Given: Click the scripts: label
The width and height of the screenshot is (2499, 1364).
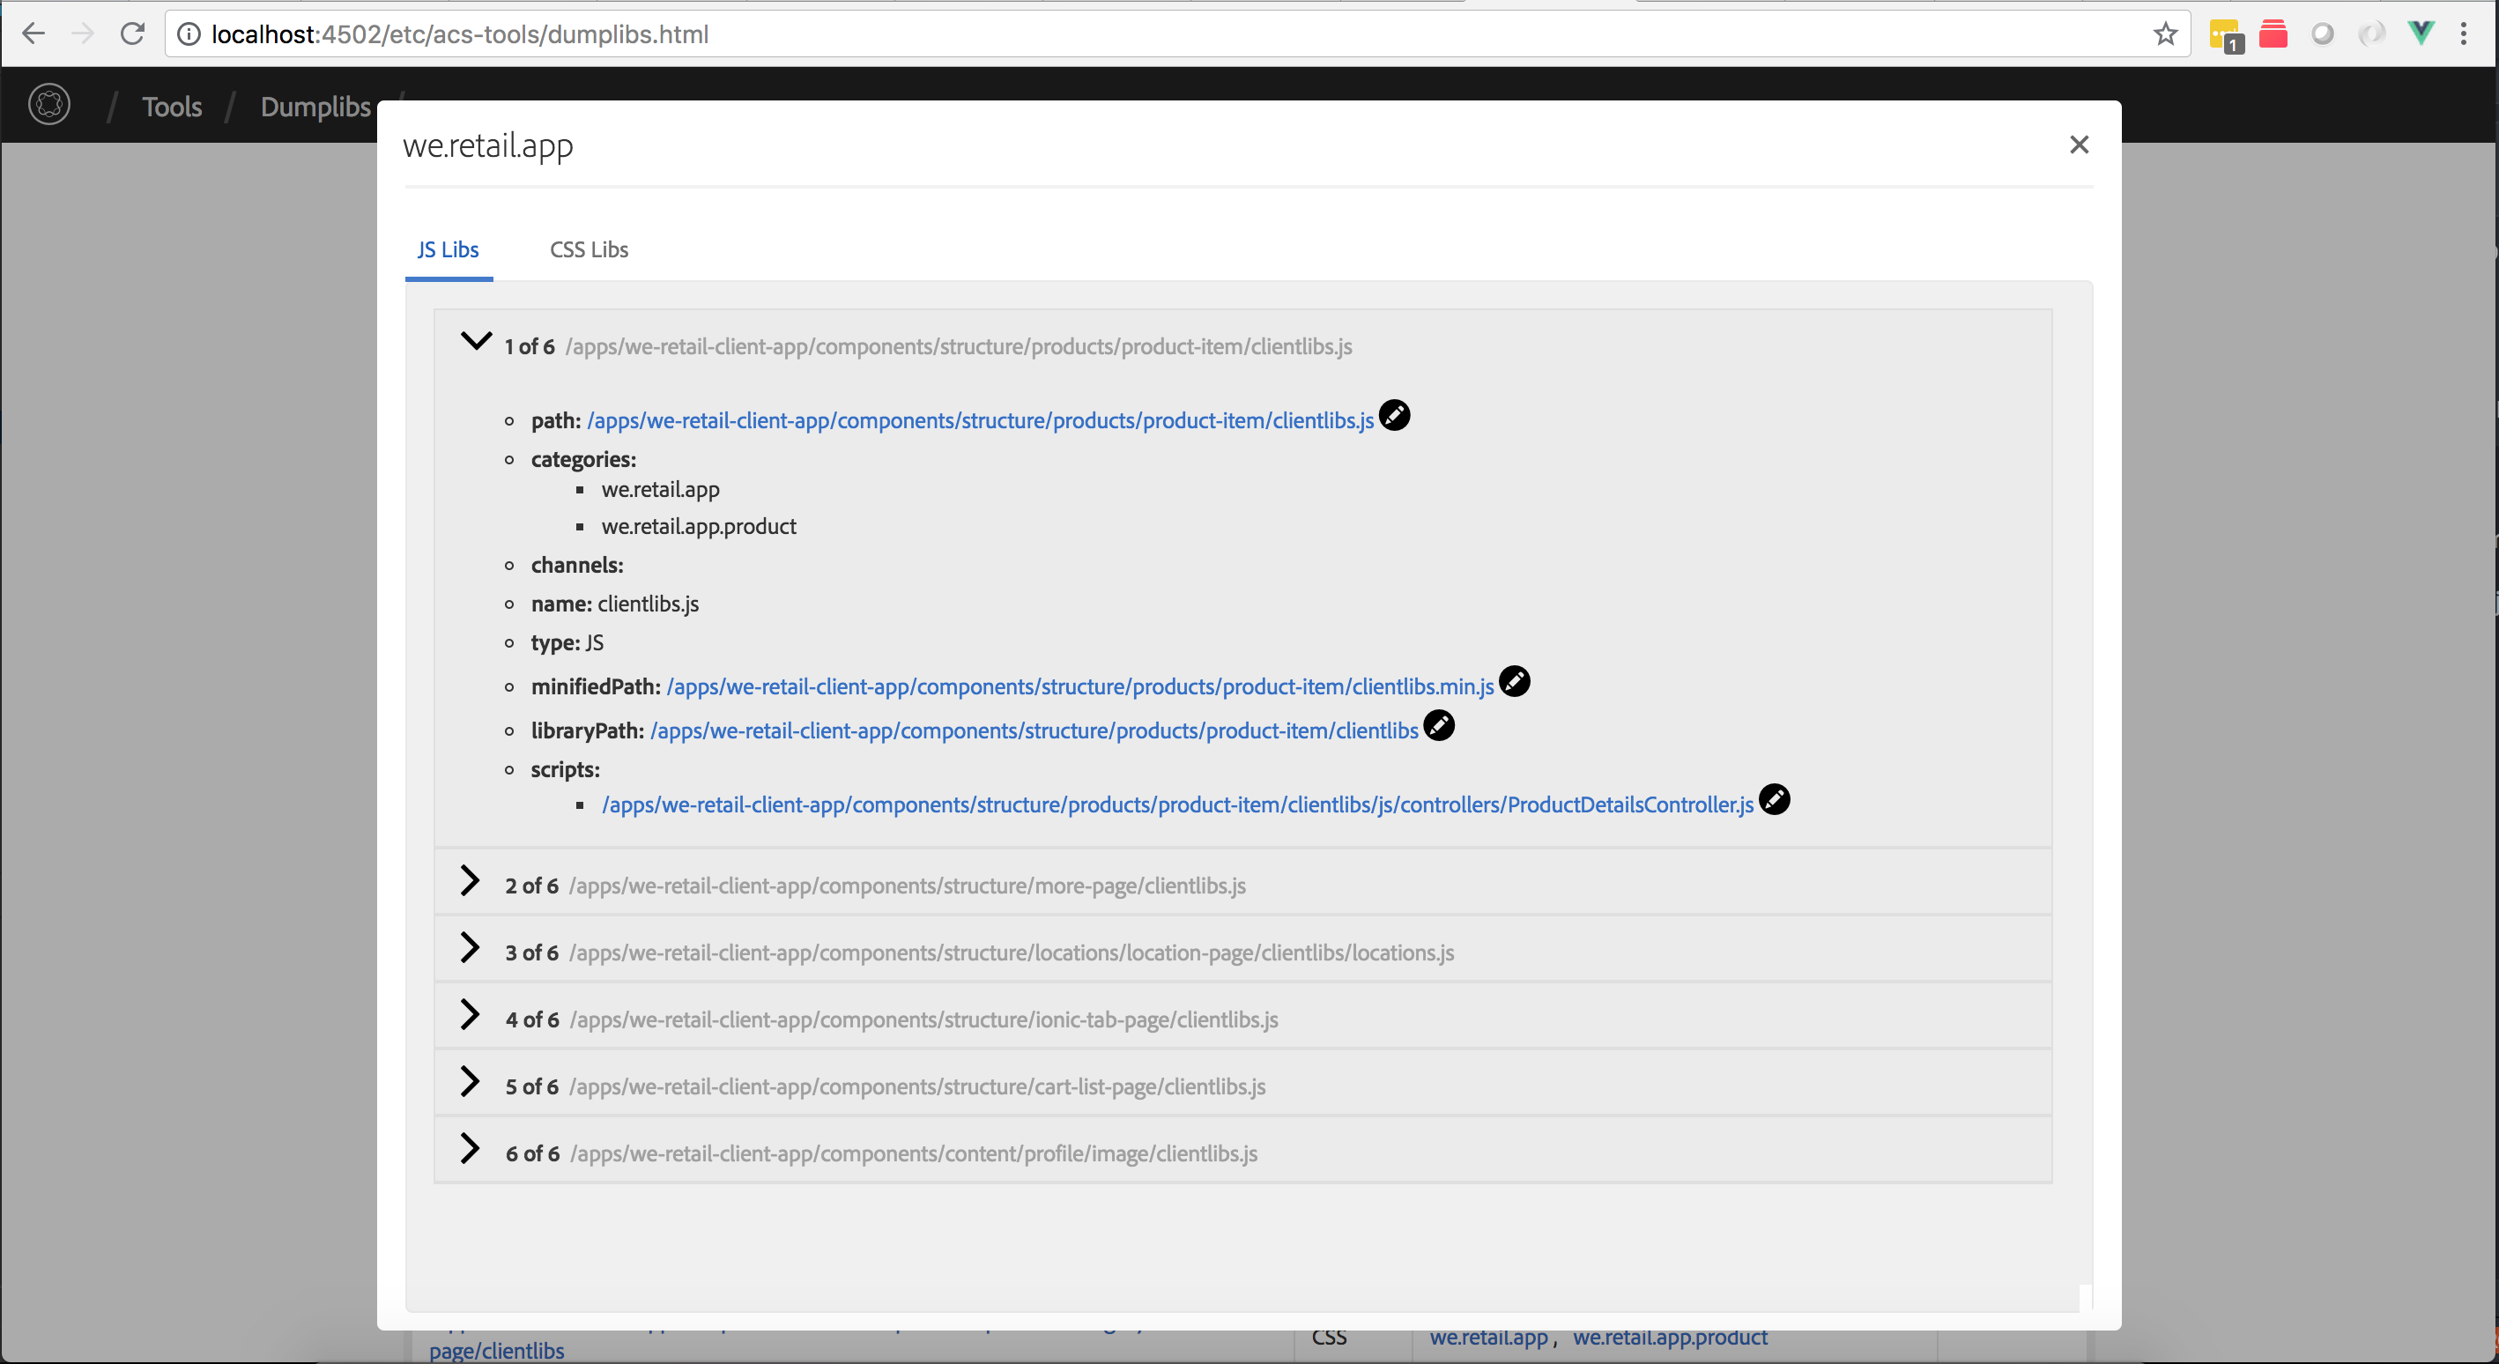Looking at the screenshot, I should click(566, 770).
